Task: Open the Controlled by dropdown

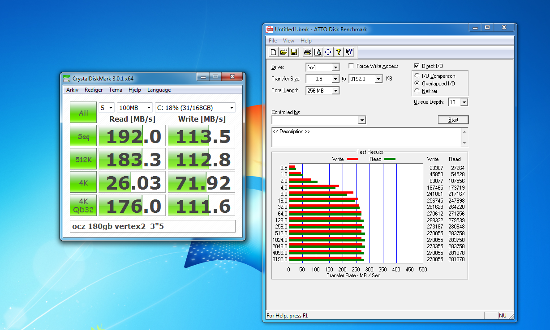Action: tap(362, 120)
